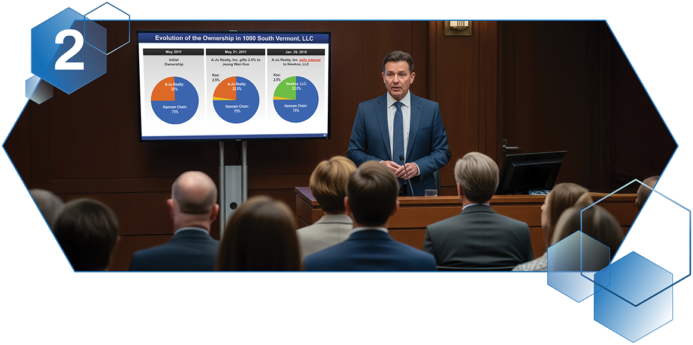Click the 'Koo: 2.5%' label in third chart
This screenshot has width=693, height=345.
pos(277,78)
